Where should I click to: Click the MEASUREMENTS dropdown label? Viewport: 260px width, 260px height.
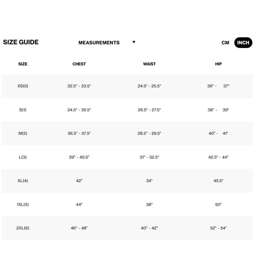[x=99, y=43]
